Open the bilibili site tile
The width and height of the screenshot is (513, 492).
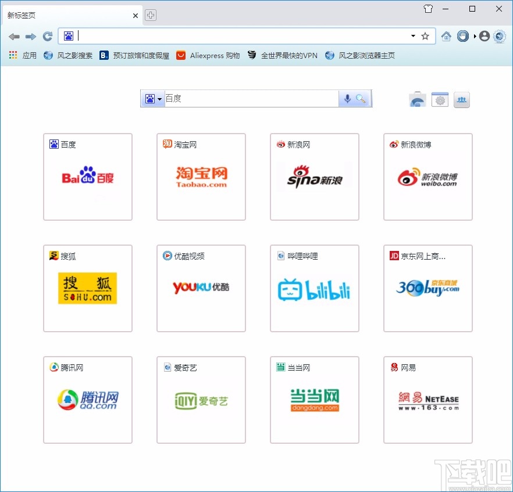pos(314,288)
